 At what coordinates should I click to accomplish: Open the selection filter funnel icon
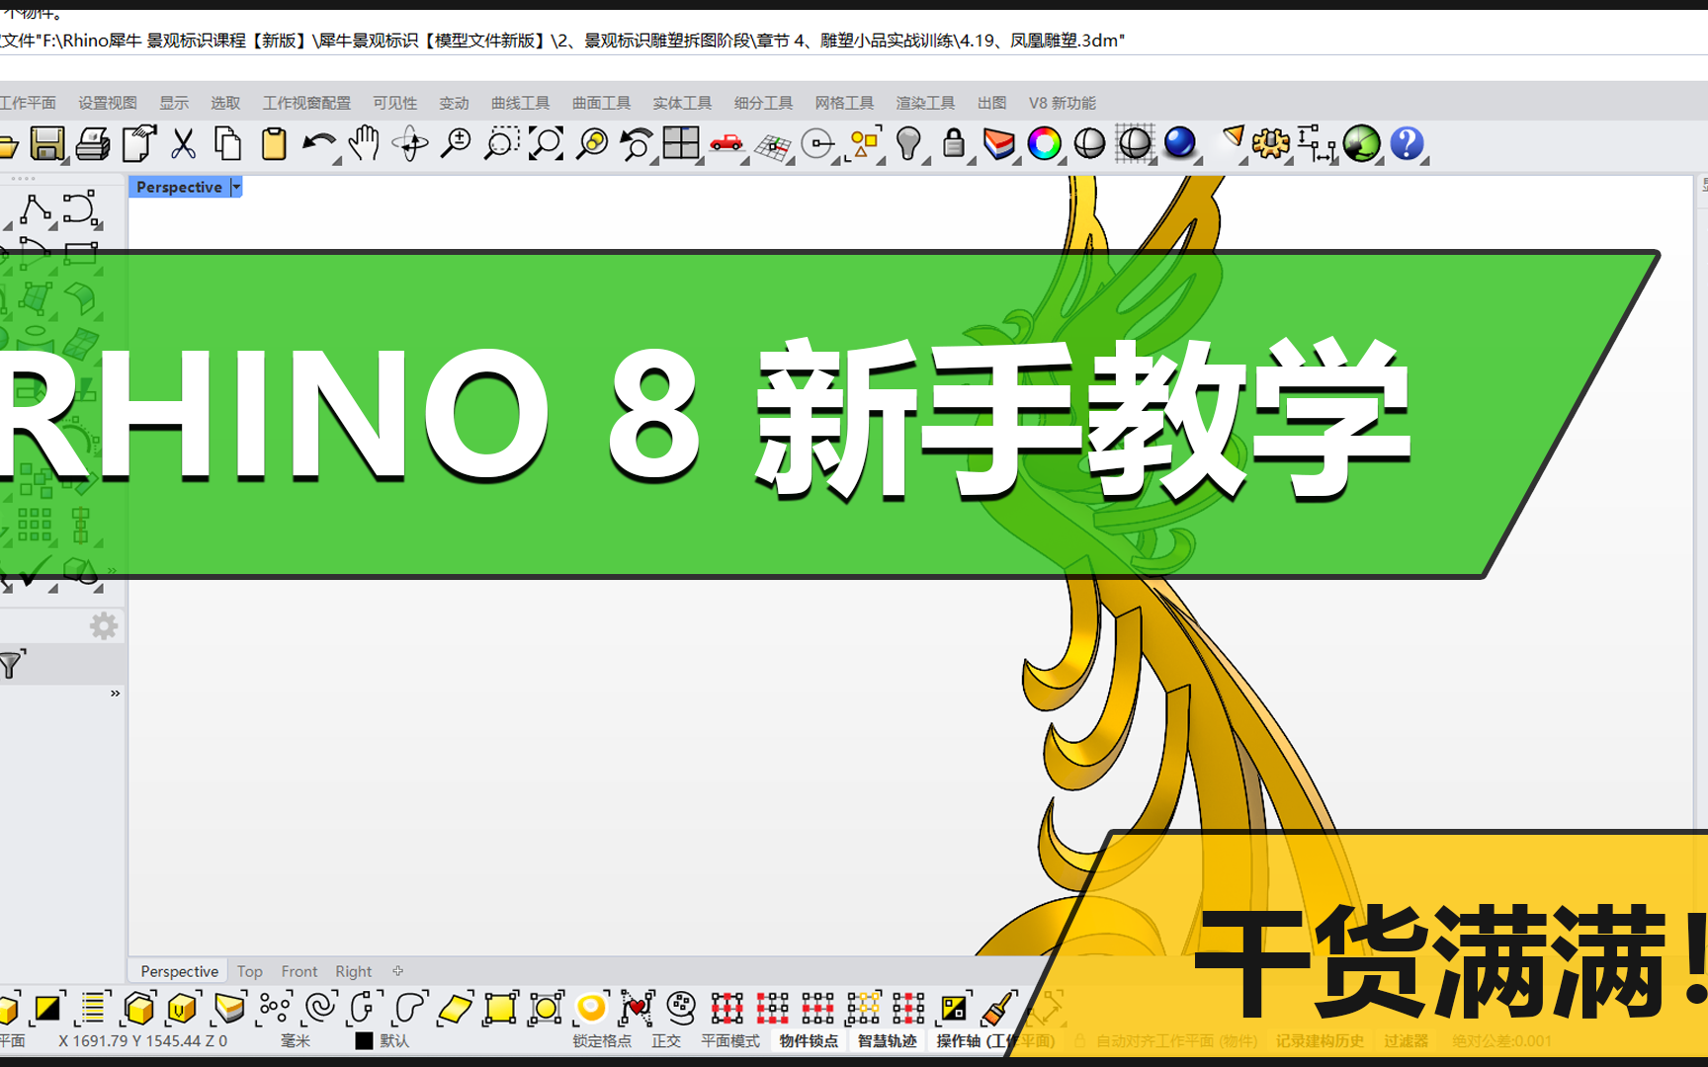(12, 665)
